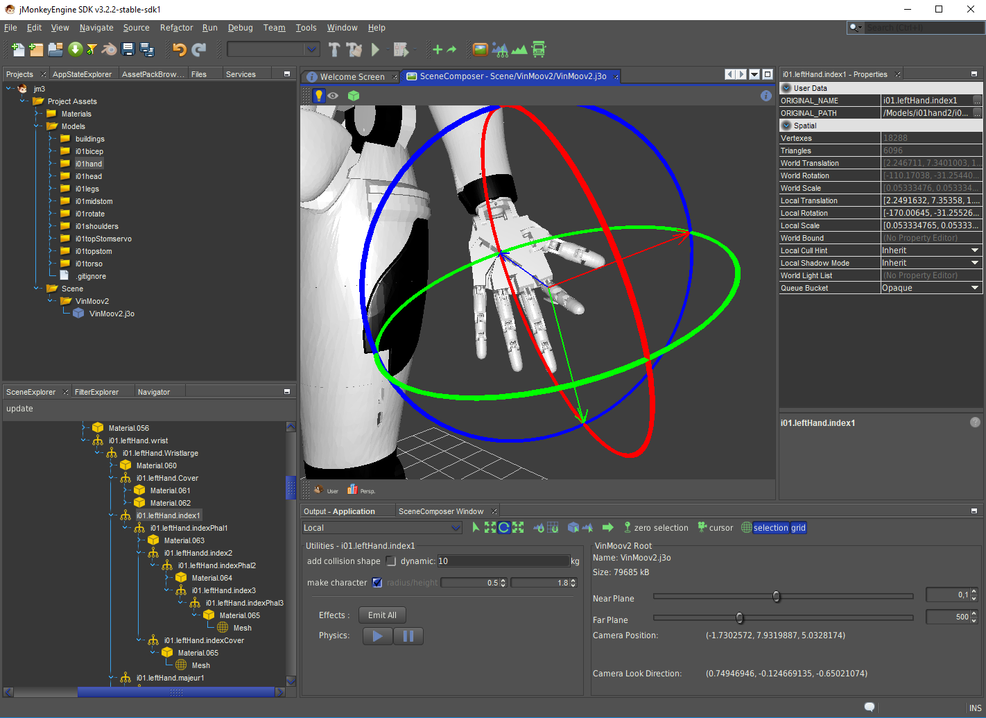This screenshot has height=718, width=986.
Task: Toggle the grid display button
Action: (798, 528)
